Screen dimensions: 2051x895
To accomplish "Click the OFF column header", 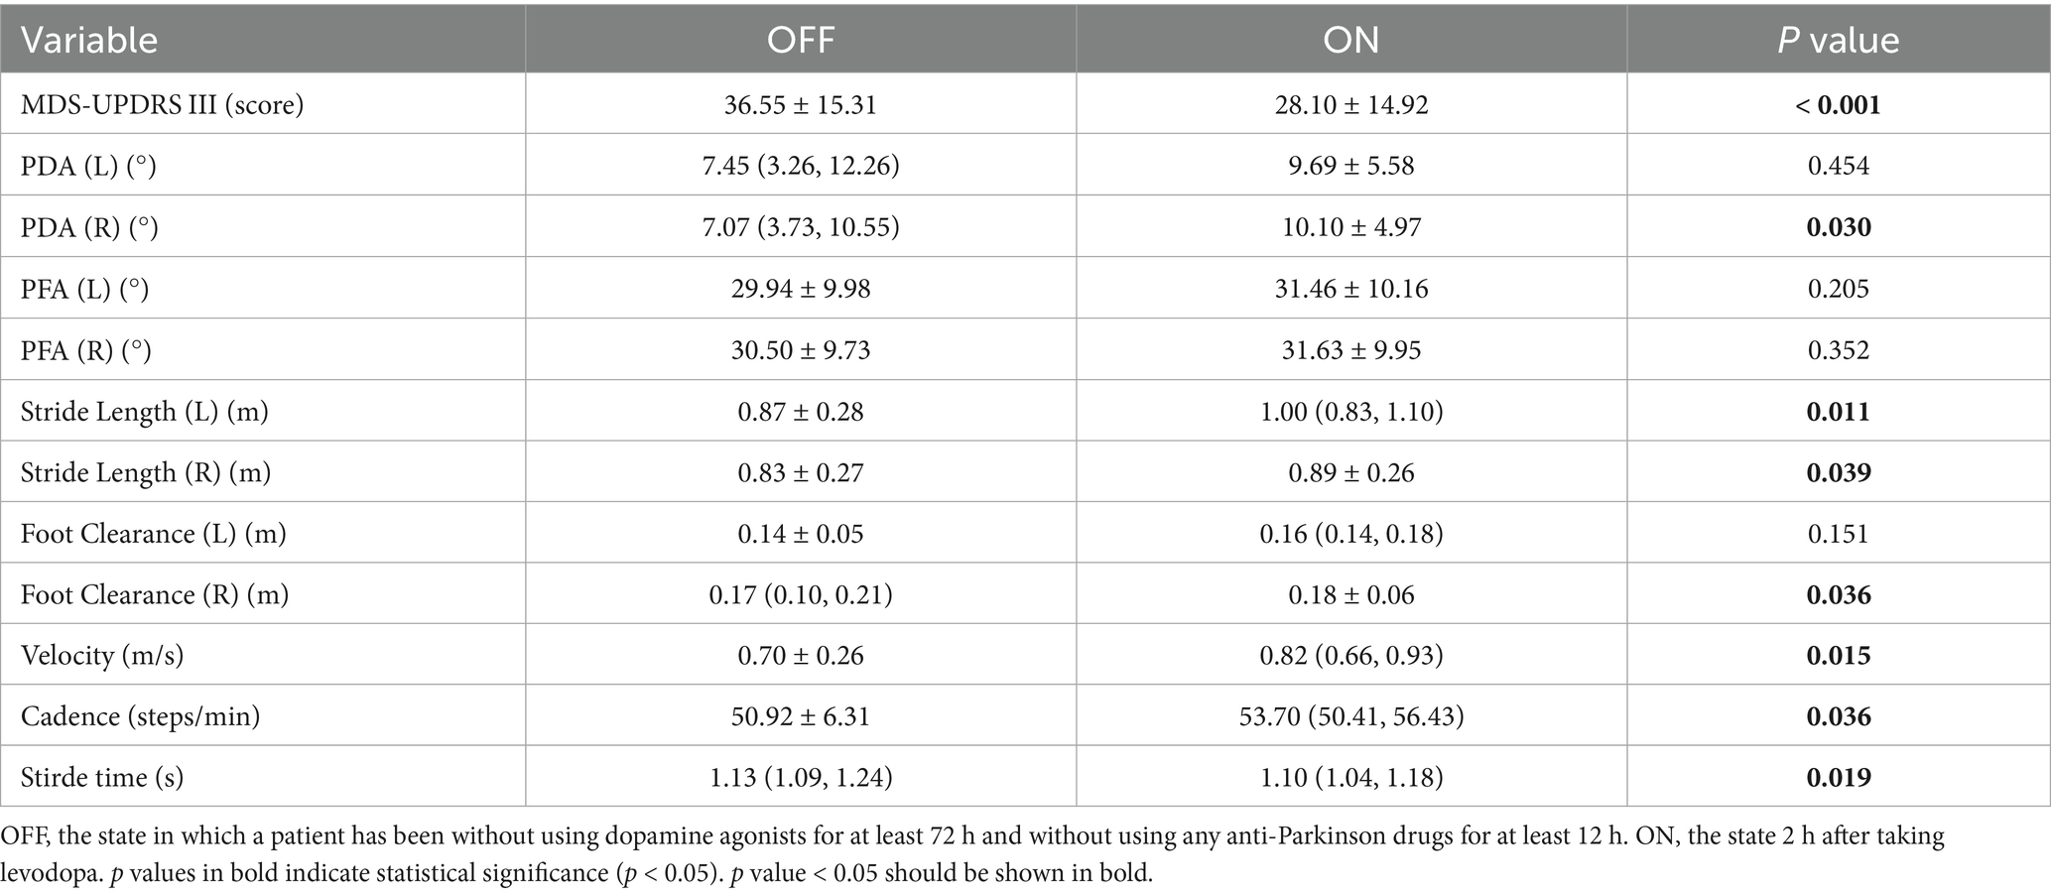I will tap(800, 40).
